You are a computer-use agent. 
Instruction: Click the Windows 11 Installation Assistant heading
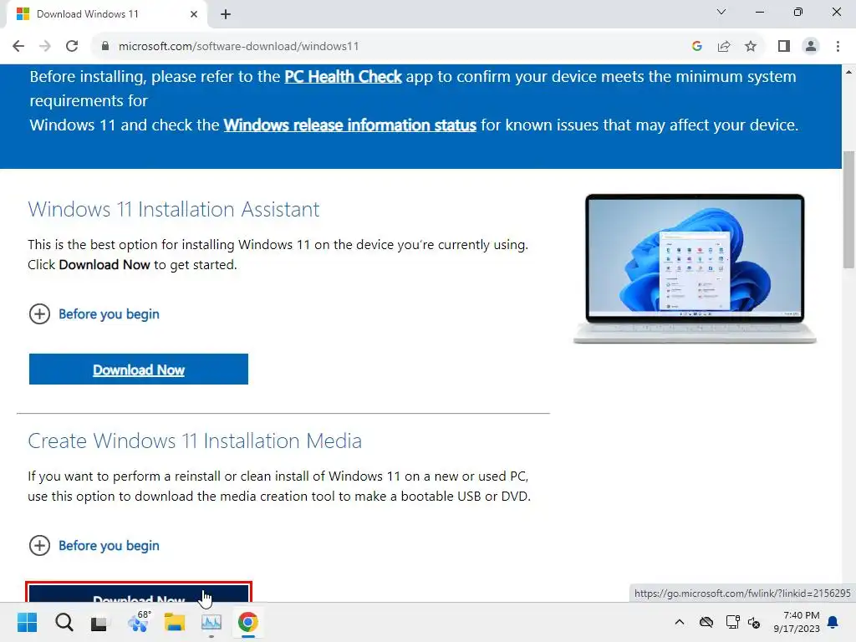click(174, 209)
